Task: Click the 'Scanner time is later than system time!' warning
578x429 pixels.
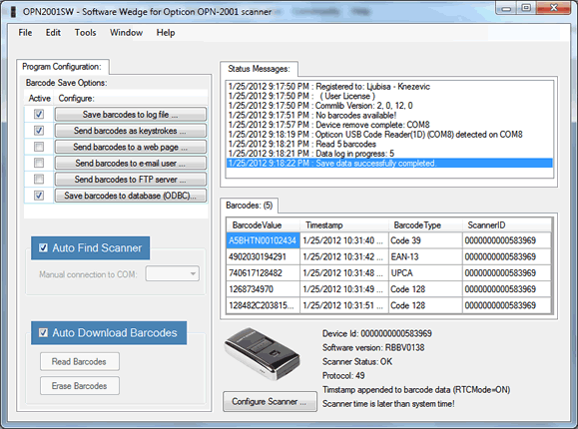Action: [388, 404]
